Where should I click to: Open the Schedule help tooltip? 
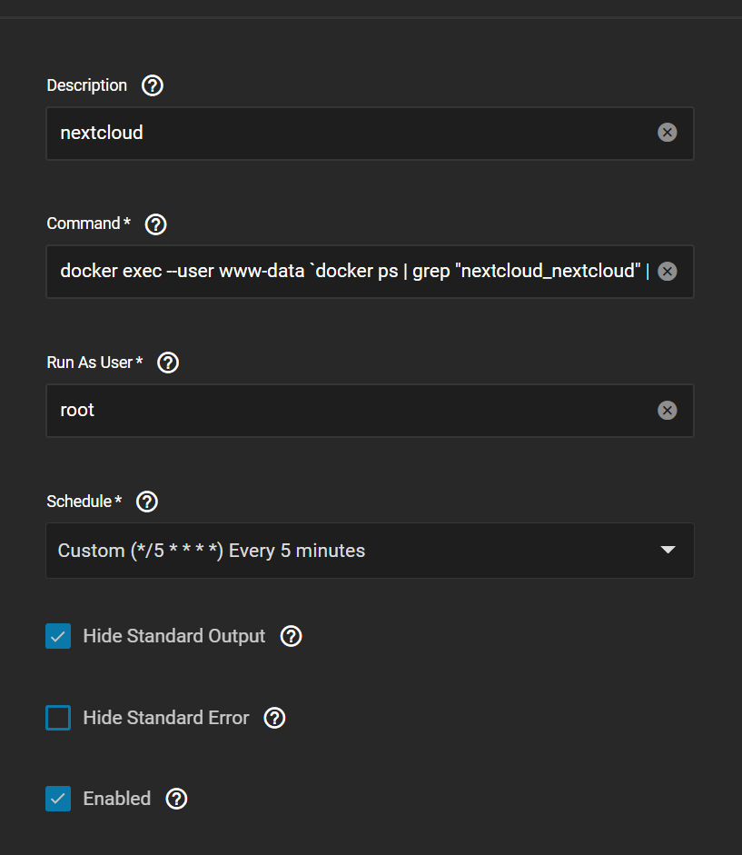click(146, 502)
